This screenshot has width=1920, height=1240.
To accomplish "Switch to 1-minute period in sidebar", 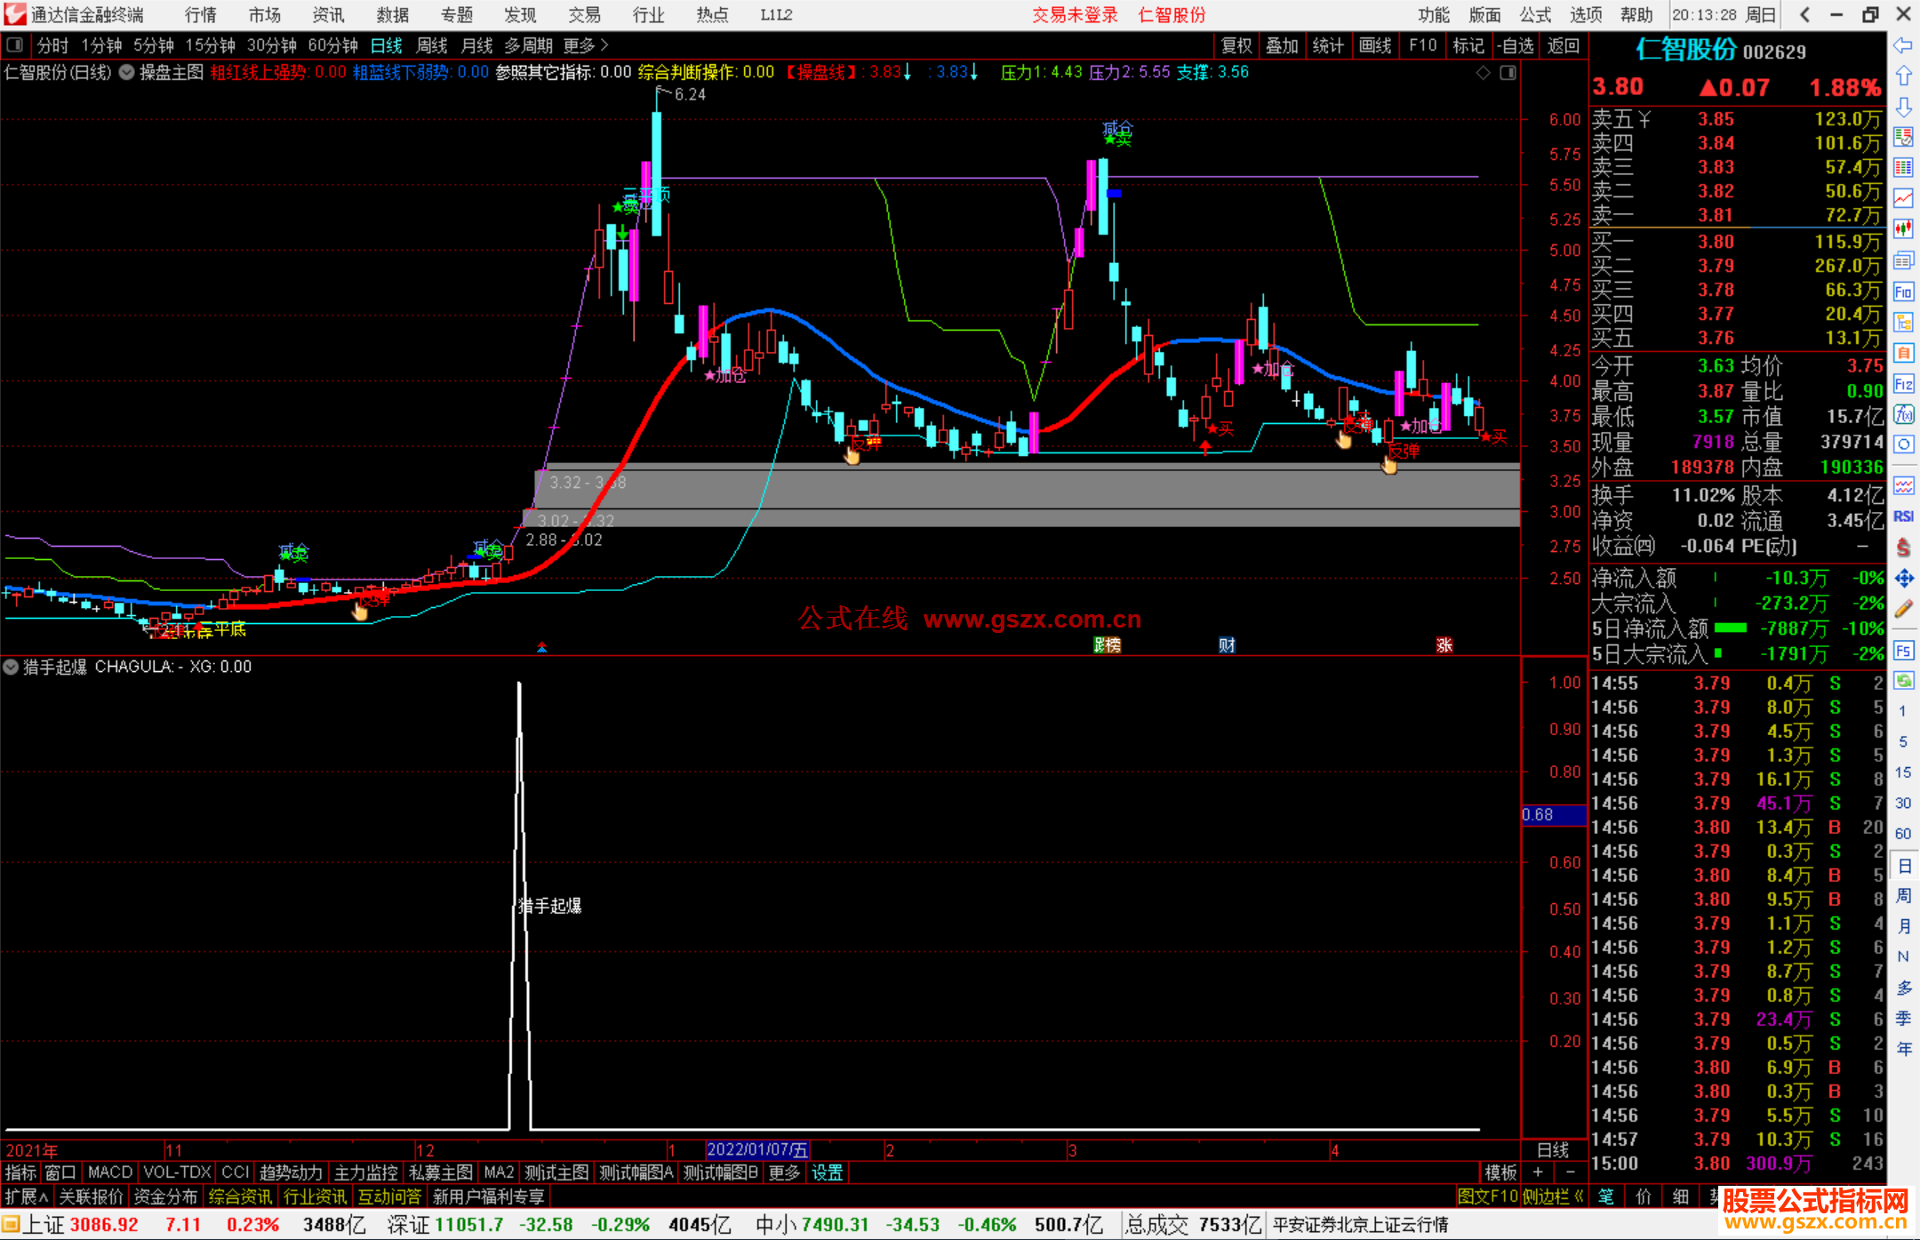I will [1902, 711].
